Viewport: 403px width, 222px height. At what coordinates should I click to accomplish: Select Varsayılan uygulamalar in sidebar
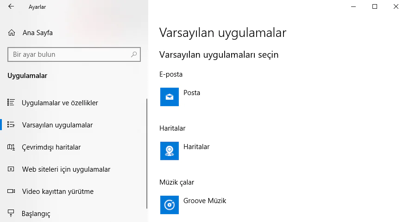[57, 125]
